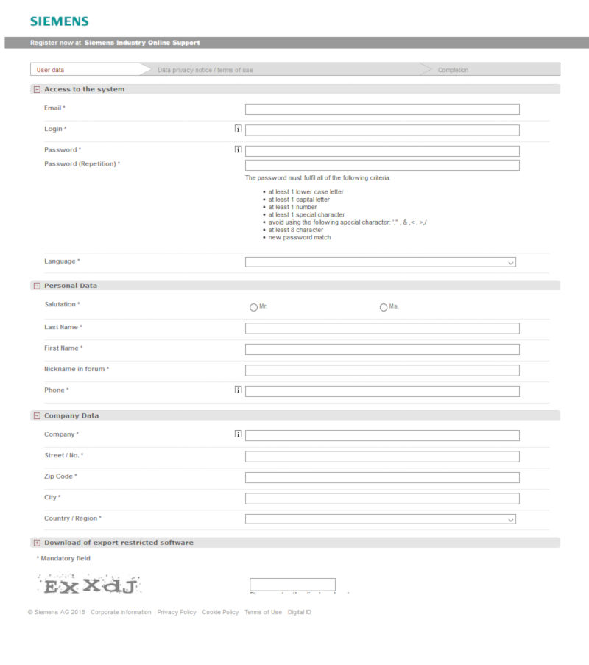This screenshot has height=665, width=589.
Task: Focus the CAPTCHA text entry box
Action: [x=292, y=585]
